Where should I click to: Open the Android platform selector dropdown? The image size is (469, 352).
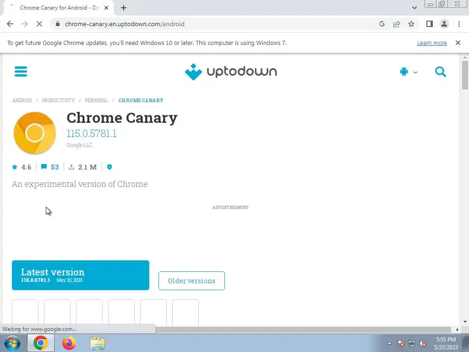[409, 72]
